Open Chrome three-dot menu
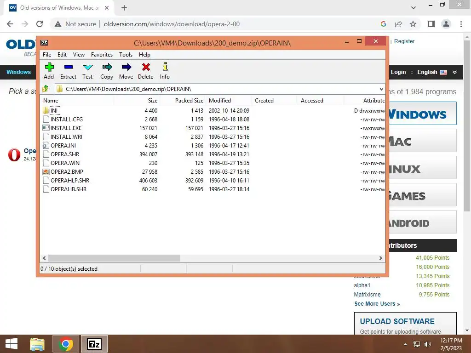The height and width of the screenshot is (353, 471). 461,24
